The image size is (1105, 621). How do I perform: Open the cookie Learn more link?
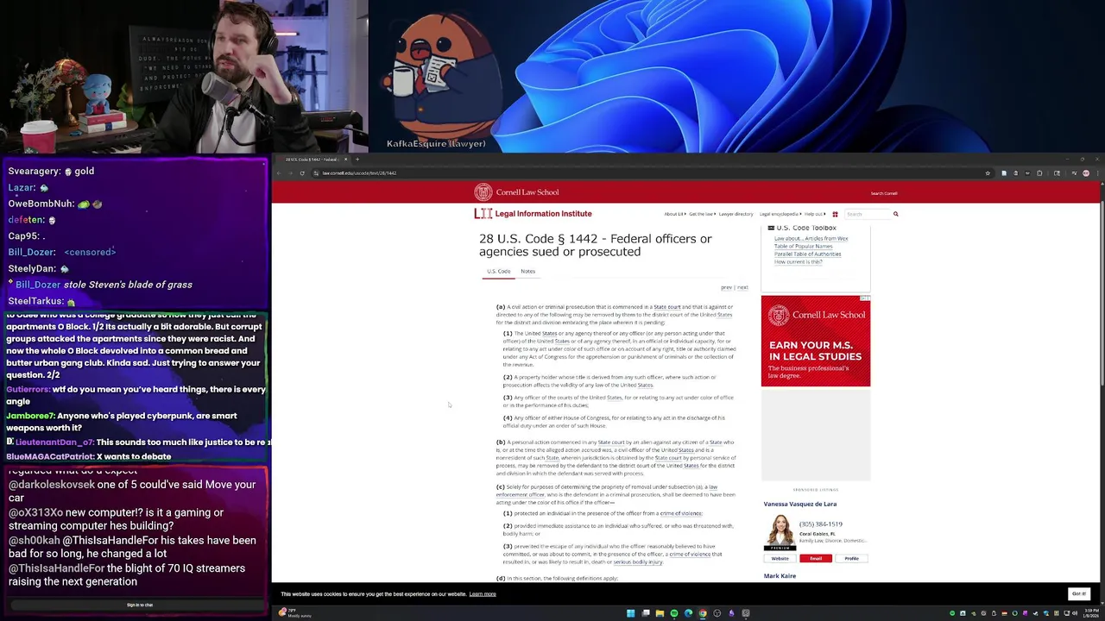point(483,594)
